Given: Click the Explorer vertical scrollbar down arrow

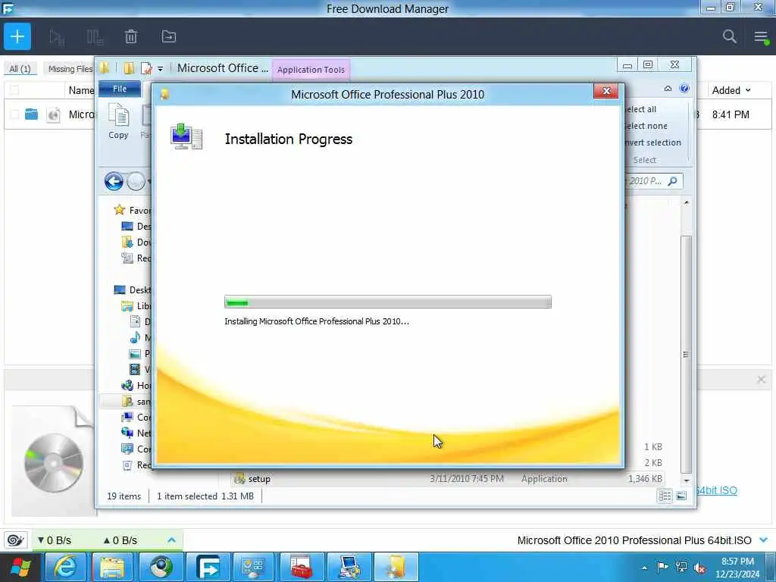Looking at the screenshot, I should [x=686, y=480].
